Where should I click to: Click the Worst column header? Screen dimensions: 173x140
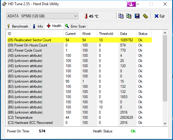click(x=89, y=34)
